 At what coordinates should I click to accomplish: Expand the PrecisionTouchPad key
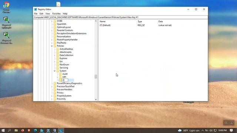(52, 86)
